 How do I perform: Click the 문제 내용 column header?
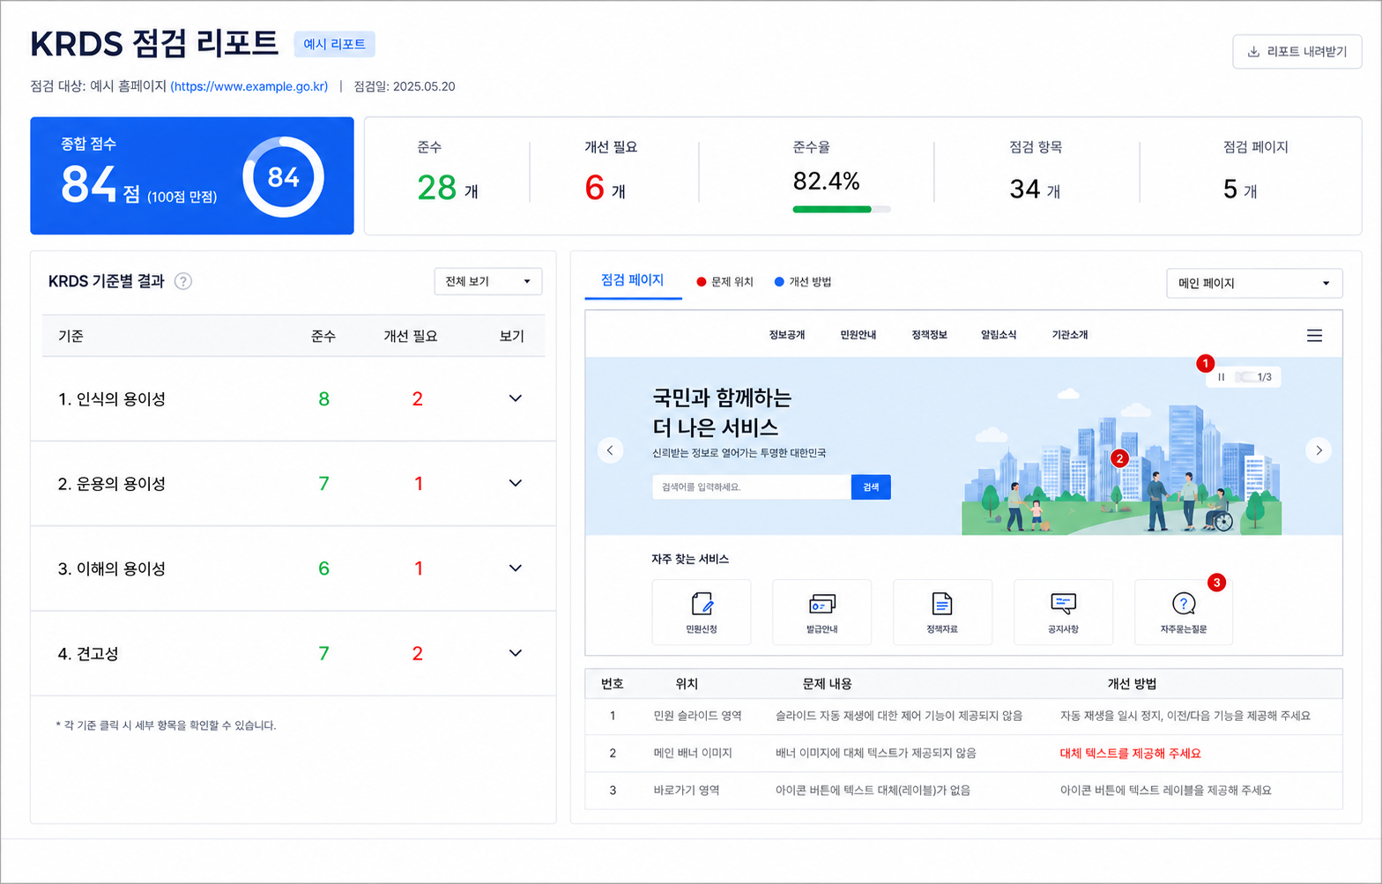[x=827, y=684]
